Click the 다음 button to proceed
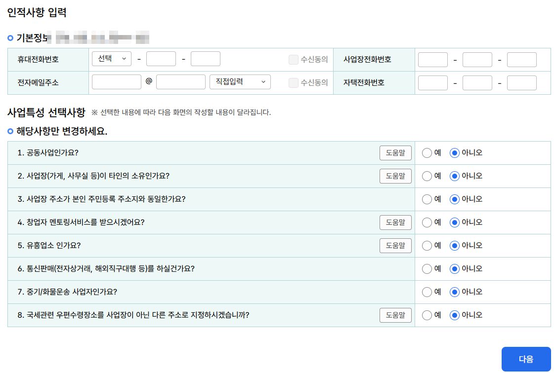556x373 pixels. click(x=526, y=359)
